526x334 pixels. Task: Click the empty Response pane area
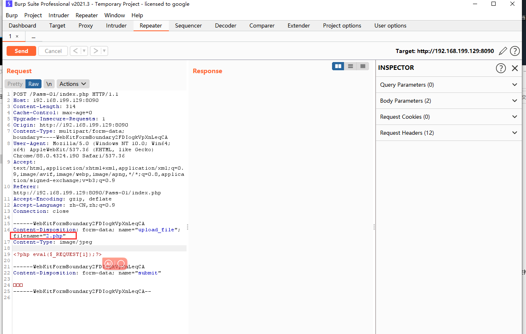[x=281, y=205]
